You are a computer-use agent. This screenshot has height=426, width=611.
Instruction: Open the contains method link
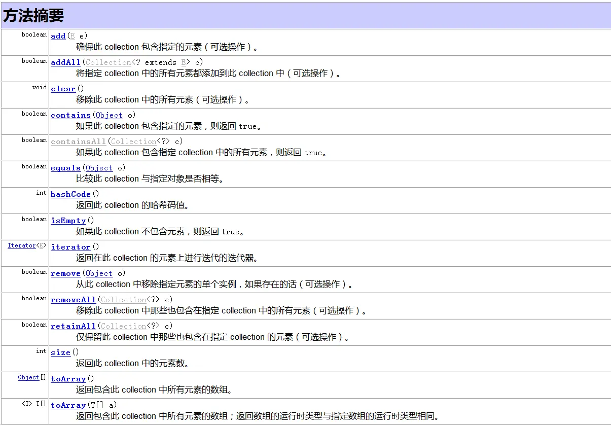[x=71, y=115]
